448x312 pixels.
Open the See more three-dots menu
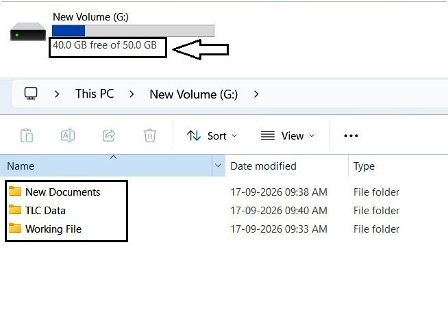tap(351, 135)
